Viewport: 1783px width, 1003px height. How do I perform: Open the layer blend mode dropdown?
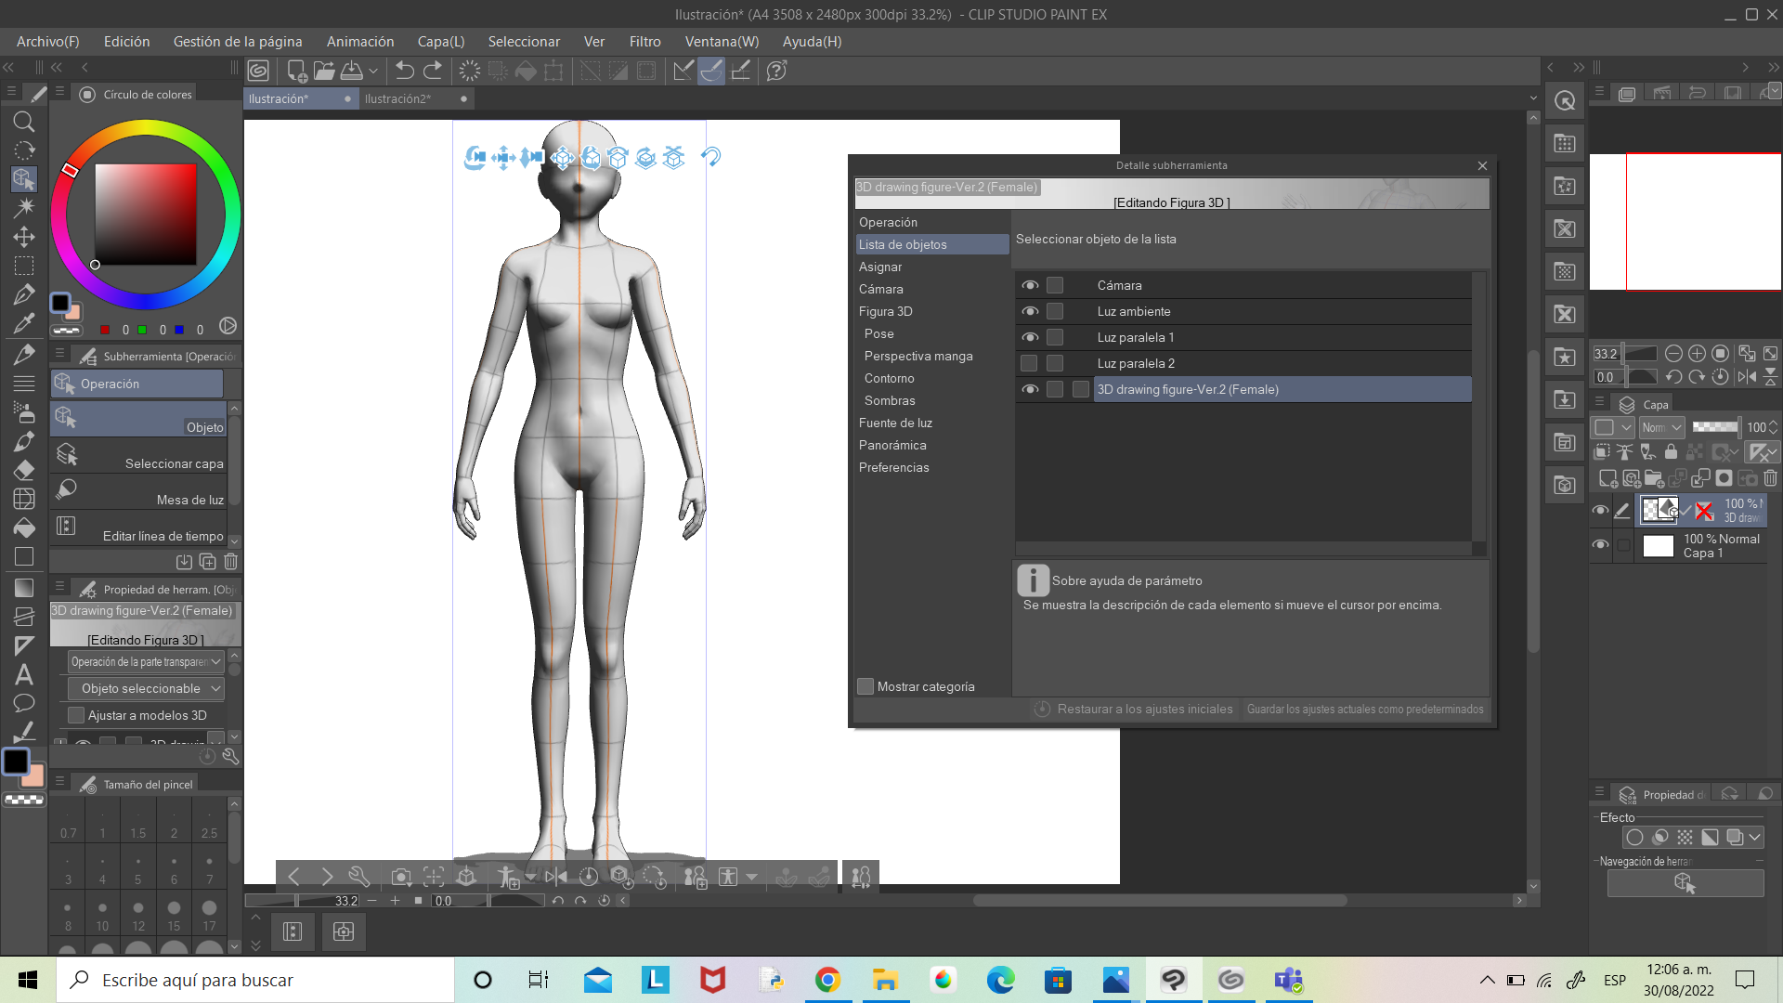click(1661, 427)
